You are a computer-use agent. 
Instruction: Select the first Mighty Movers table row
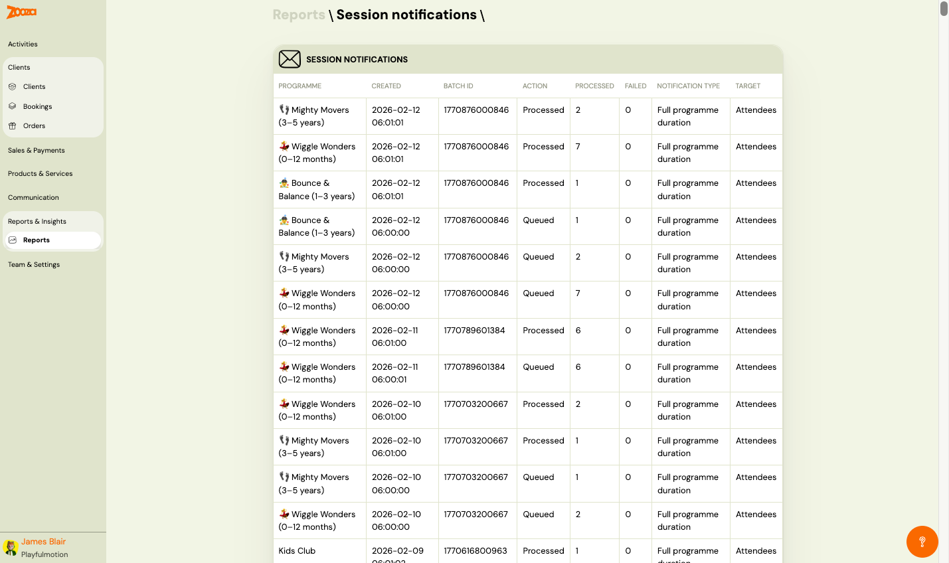[465, 116]
